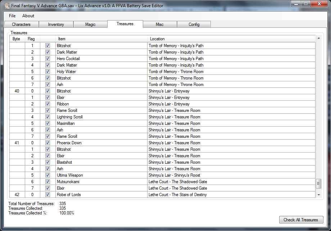Select the Maximillian item cell

pos(101,123)
